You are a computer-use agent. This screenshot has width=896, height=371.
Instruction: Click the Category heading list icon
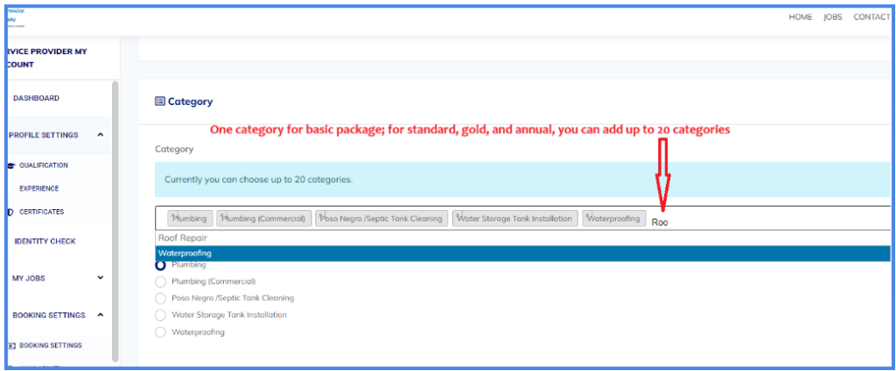click(160, 101)
